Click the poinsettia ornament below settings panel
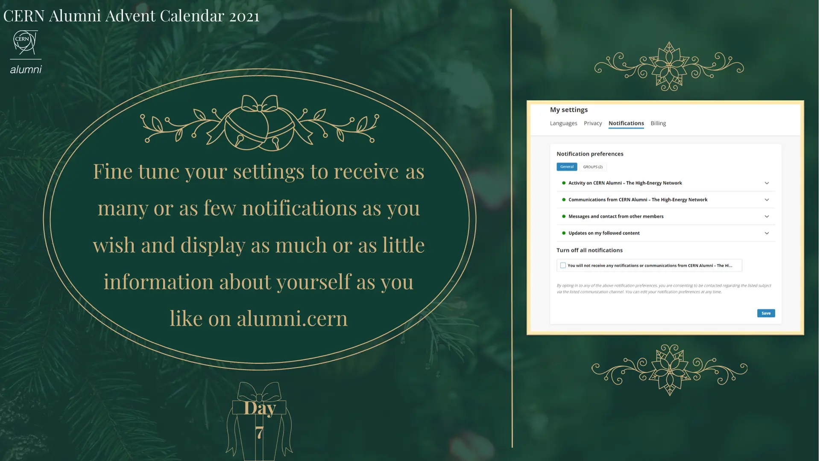820x461 pixels. [669, 370]
